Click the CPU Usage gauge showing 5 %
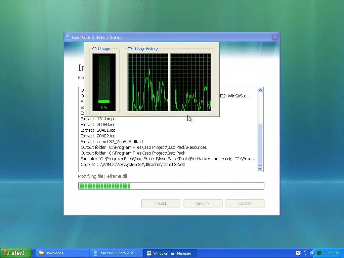The height and width of the screenshot is (258, 344). 104,82
